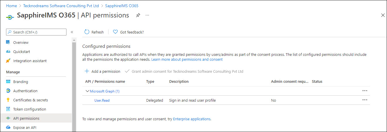Open the User.Read permission link
The height and width of the screenshot is (132, 387).
click(x=102, y=100)
